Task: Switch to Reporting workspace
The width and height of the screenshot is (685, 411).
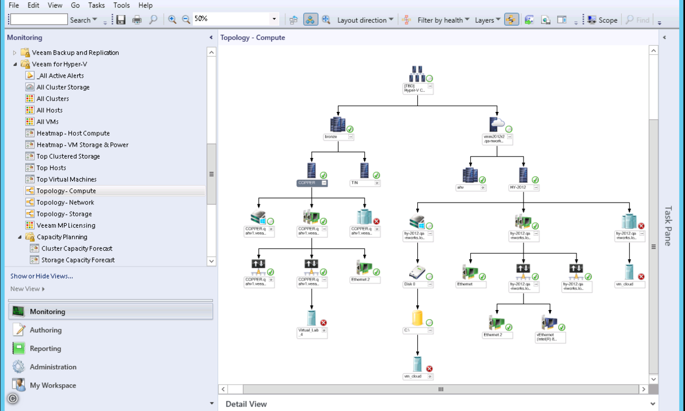Action: click(x=111, y=348)
